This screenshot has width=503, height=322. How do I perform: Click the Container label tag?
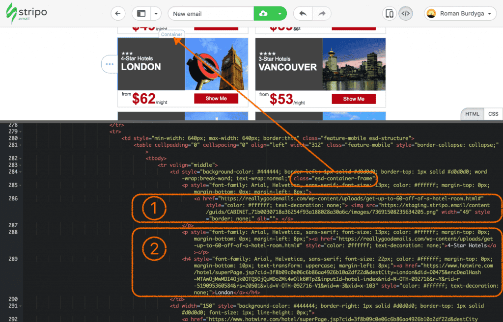171,34
